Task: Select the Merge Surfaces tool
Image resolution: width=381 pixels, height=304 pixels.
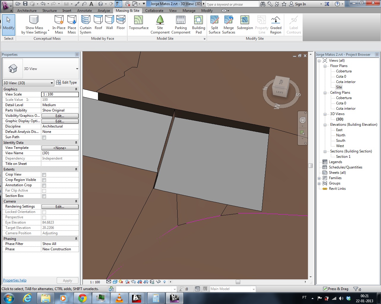Action: coord(229,24)
